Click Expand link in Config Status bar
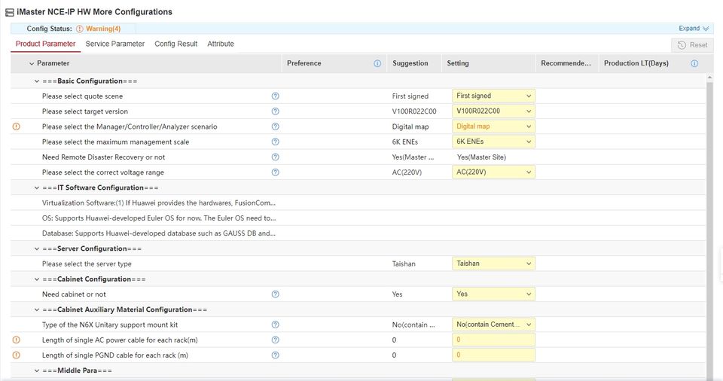The image size is (723, 381). tap(693, 29)
